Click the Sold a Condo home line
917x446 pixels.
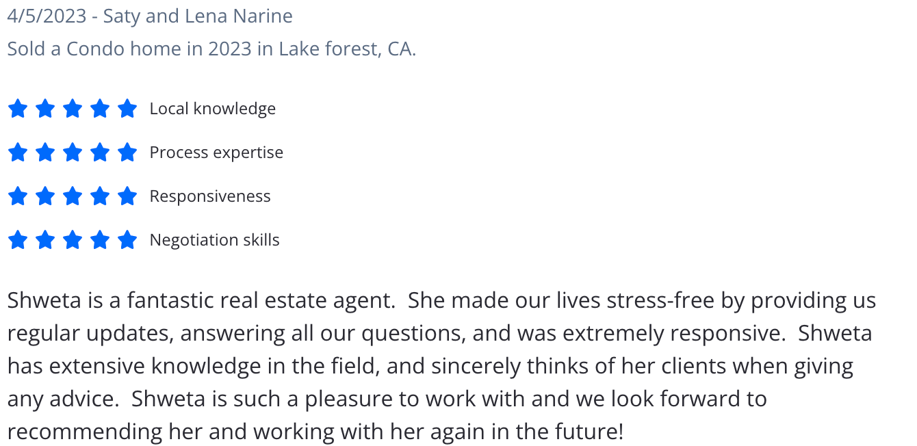tap(211, 49)
